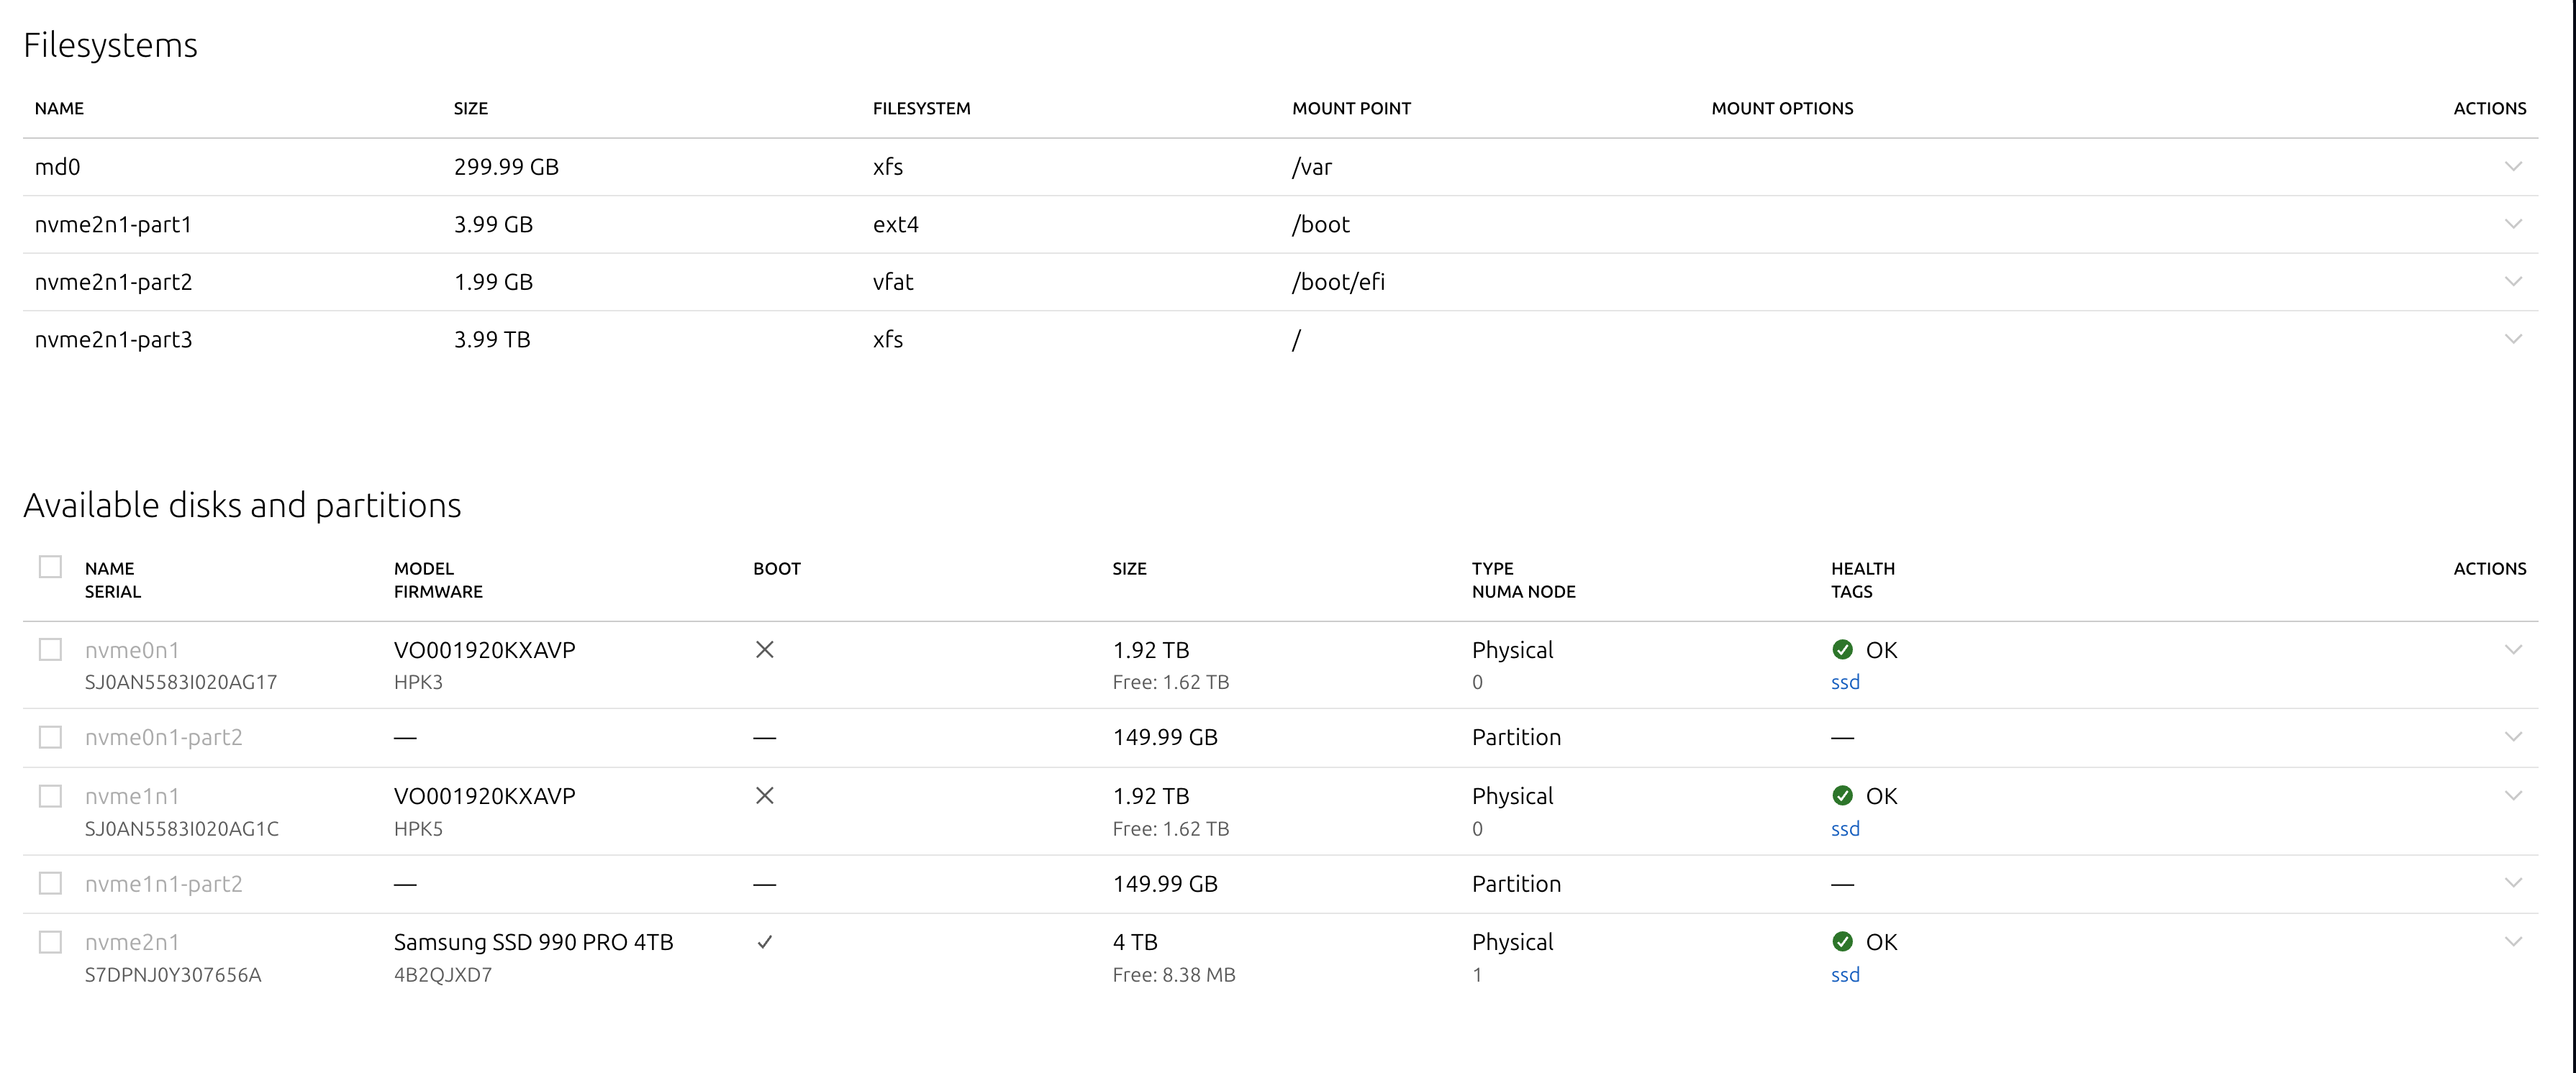Select the nvme1n1-part2 partition checkbox

point(50,884)
